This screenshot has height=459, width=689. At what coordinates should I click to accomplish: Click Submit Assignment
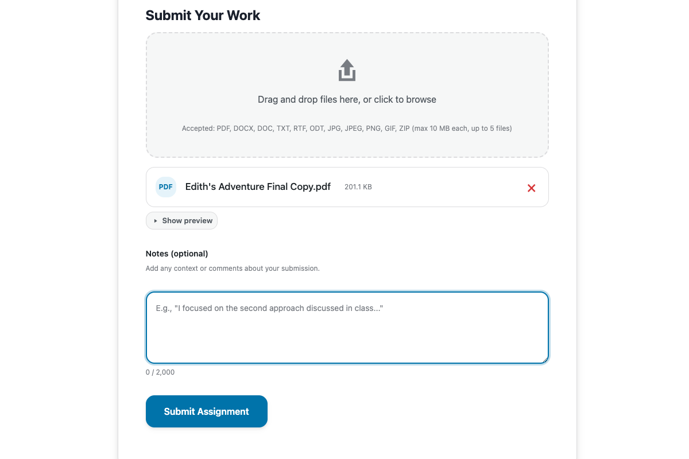click(206, 411)
